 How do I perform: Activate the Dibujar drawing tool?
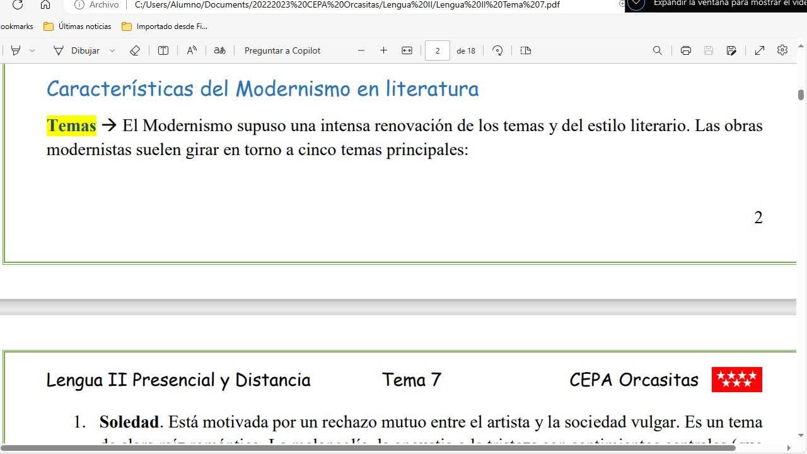pos(76,50)
